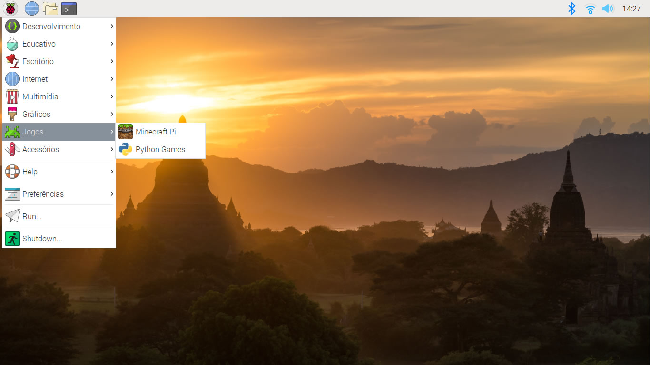Open the Wi-Fi network tray icon
Viewport: 650px width, 365px height.
(x=590, y=9)
